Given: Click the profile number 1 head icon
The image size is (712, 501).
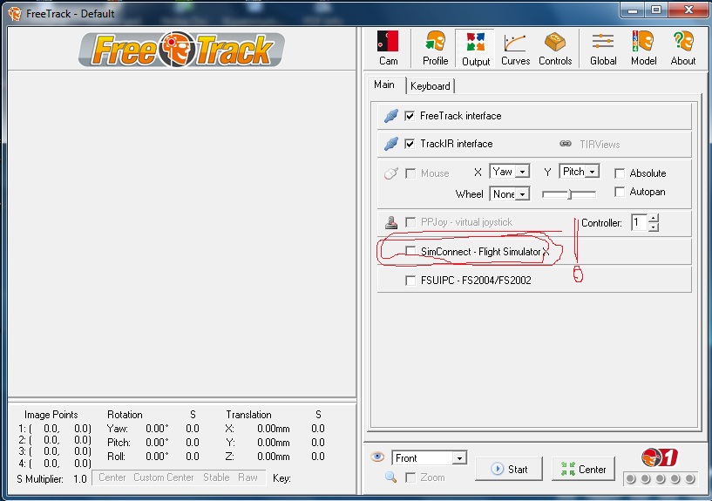Looking at the screenshot, I should coord(660,457).
